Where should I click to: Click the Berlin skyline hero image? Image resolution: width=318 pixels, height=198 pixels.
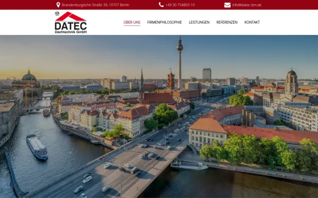(x=159, y=117)
